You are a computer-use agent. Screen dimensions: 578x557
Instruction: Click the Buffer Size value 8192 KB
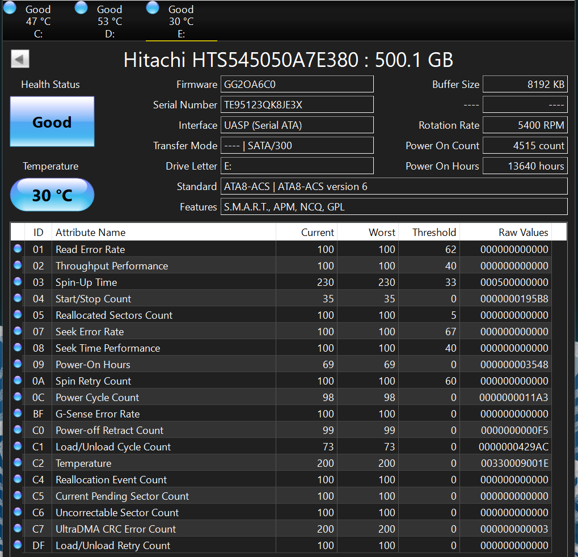pyautogui.click(x=525, y=84)
